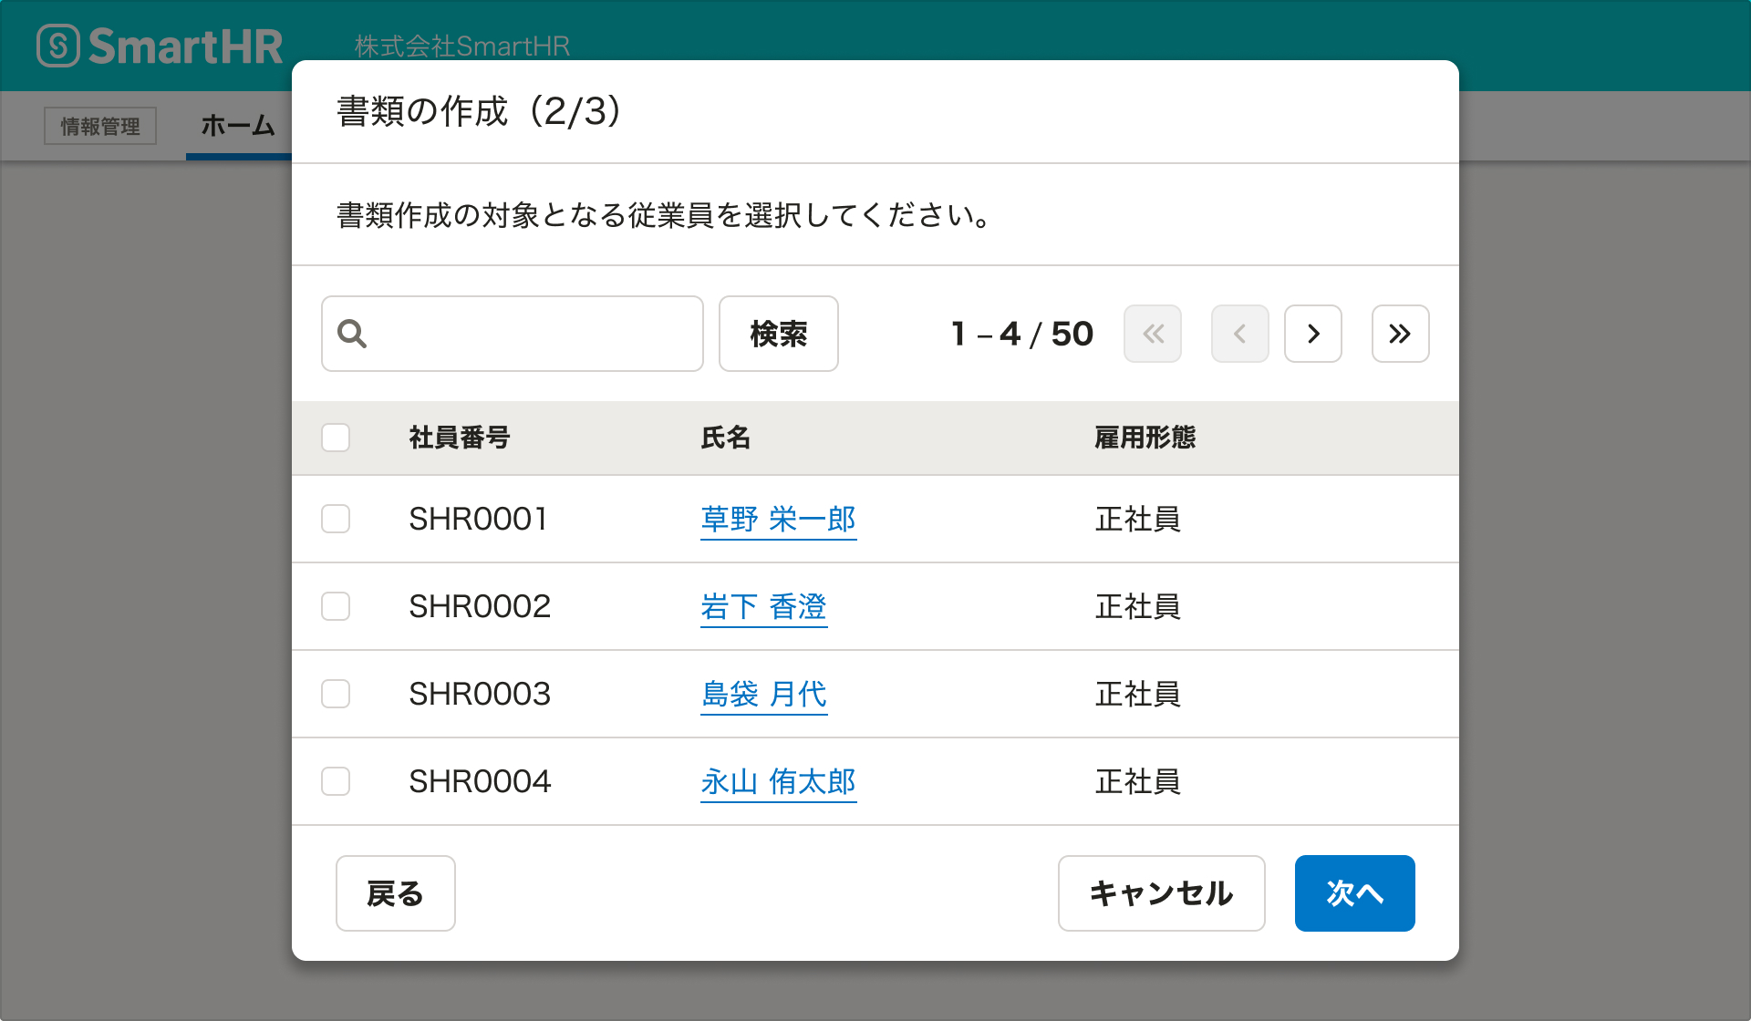Jump to the last page of employees
Screen dimensions: 1751x1021
pos(1400,334)
